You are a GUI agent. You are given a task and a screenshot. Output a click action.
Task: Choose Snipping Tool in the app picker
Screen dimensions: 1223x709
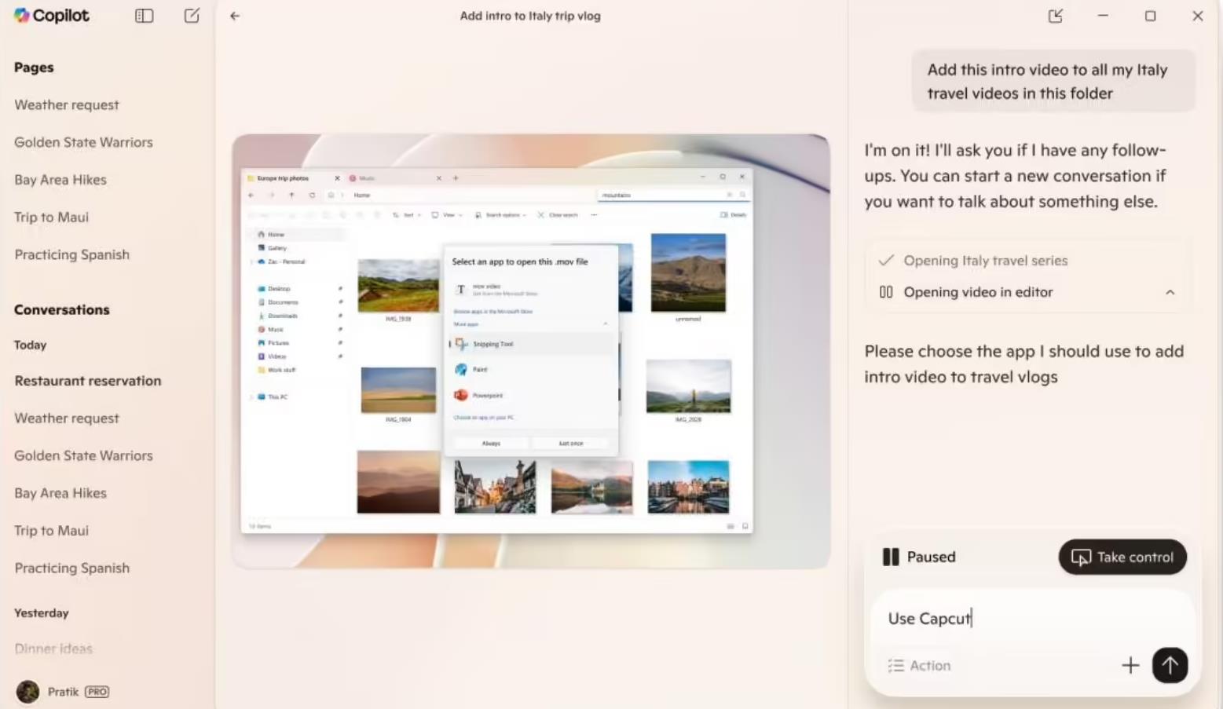pos(492,343)
